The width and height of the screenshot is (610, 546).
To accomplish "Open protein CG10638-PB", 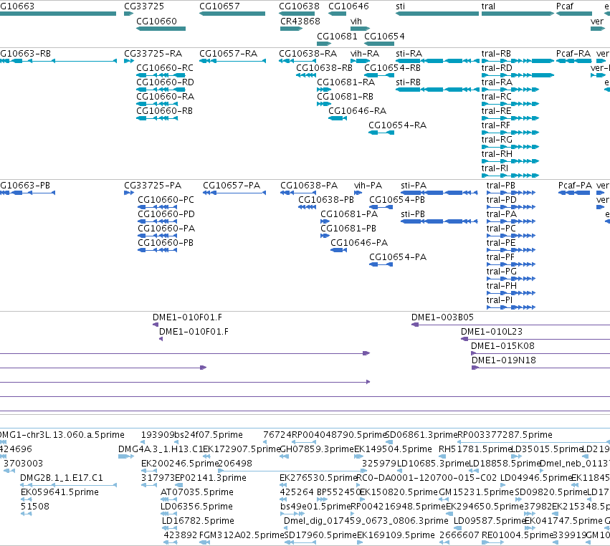I will [x=326, y=199].
